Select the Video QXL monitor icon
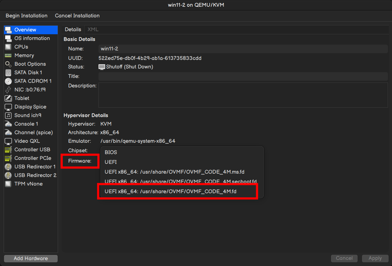The image size is (392, 266). click(8, 141)
